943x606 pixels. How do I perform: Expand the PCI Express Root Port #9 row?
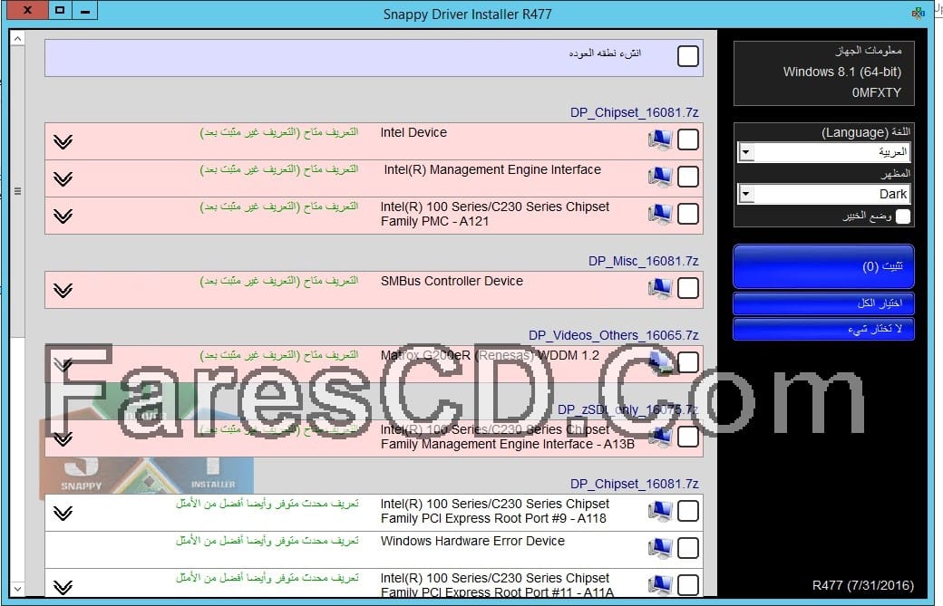63,513
